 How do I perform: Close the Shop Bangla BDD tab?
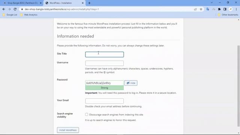click(x=41, y=3)
